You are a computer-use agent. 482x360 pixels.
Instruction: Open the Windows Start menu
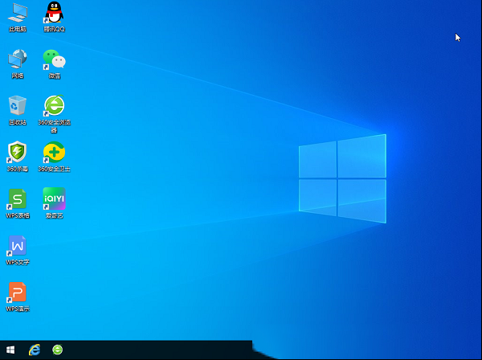(x=10, y=350)
